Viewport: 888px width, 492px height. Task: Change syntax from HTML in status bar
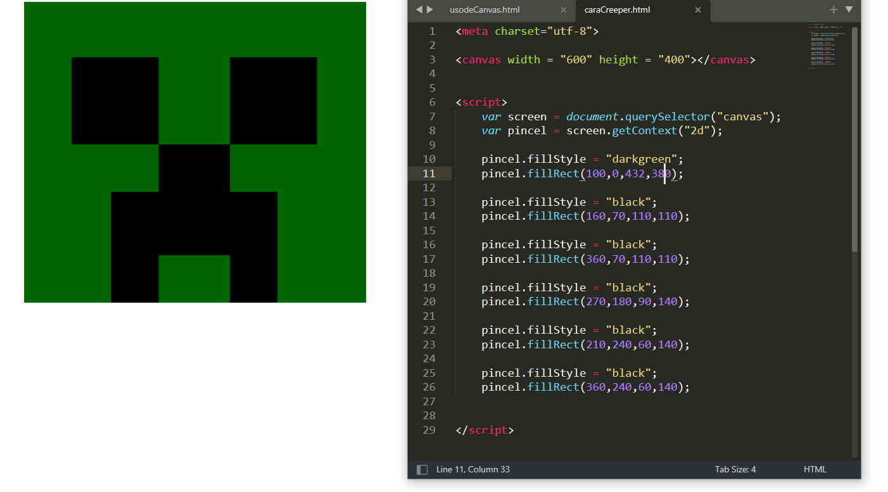point(815,469)
